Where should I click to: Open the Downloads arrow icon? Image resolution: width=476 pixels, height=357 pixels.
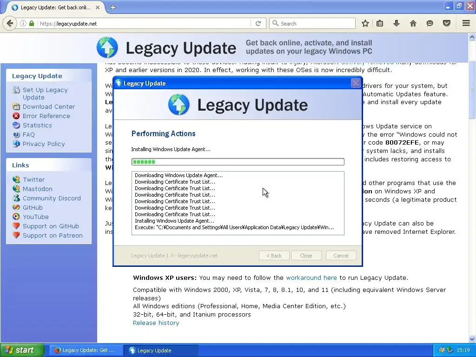396,23
